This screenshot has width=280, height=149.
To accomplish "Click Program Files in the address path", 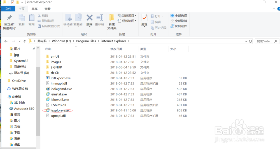I will 86,41.
